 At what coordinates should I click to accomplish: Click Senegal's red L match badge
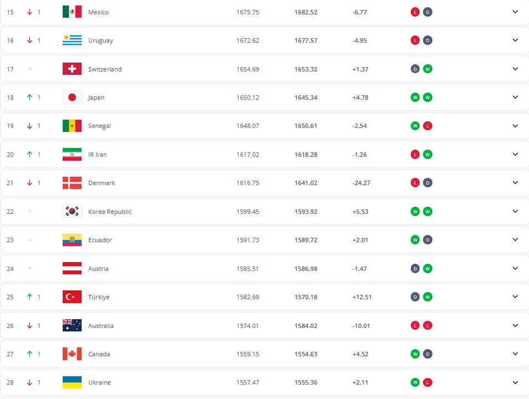coord(427,126)
